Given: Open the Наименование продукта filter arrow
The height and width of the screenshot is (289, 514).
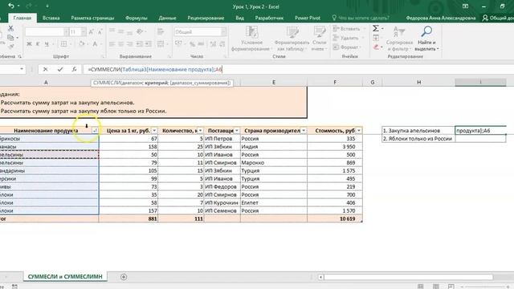Looking at the screenshot, I should coord(95,130).
